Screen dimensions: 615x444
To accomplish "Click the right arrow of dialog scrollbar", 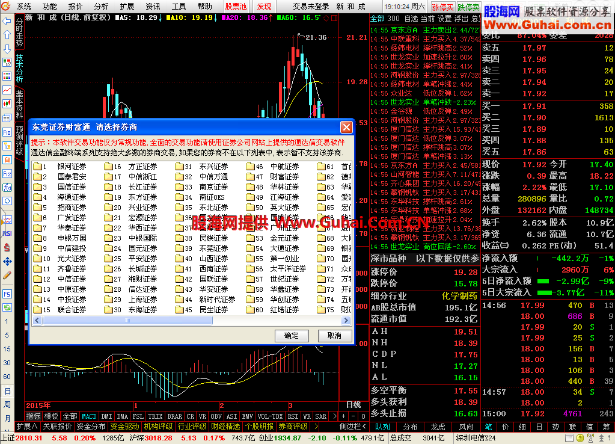I will (x=346, y=320).
